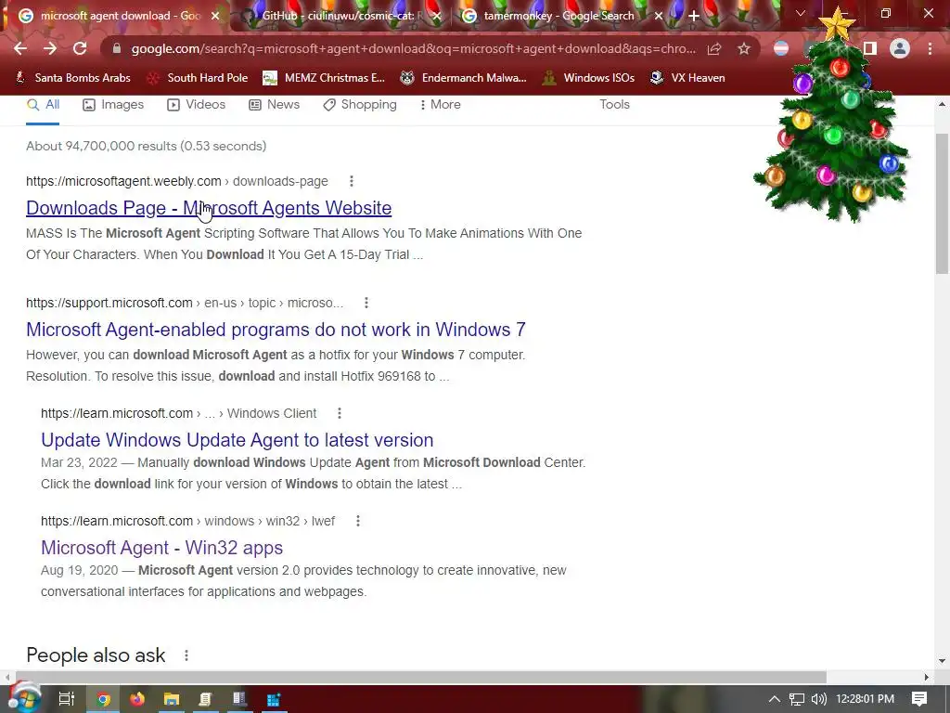Click the address bar URL field
This screenshot has width=950, height=713.
(414, 48)
